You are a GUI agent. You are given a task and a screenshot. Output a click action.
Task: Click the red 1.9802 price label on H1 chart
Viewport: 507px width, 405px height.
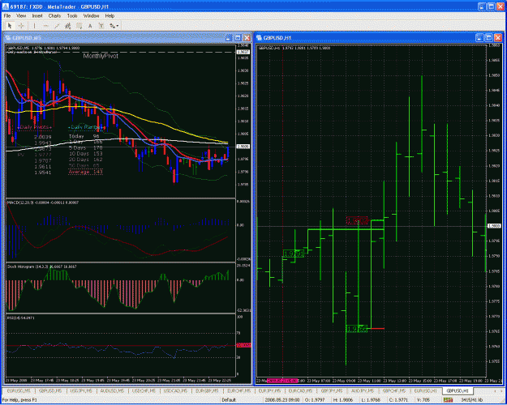tap(357, 221)
